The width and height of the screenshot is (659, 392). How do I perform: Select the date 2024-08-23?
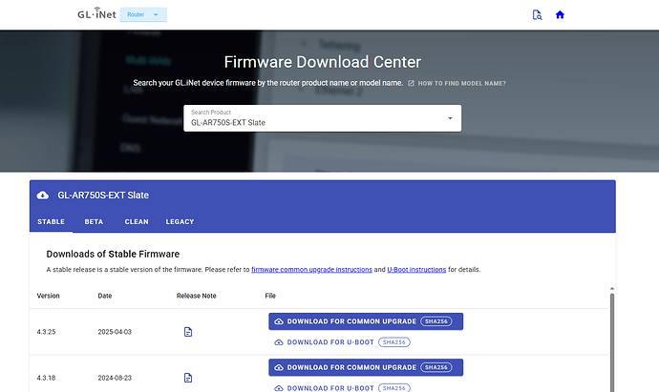point(115,378)
